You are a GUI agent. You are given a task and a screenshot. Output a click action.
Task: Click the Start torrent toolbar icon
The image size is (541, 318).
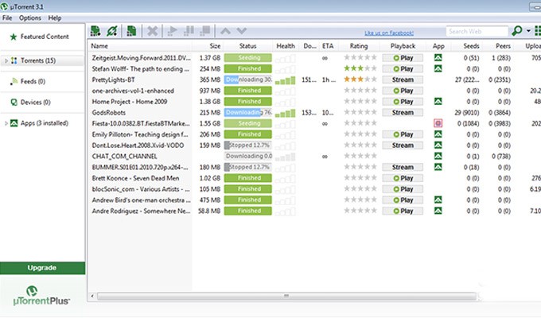[172, 31]
